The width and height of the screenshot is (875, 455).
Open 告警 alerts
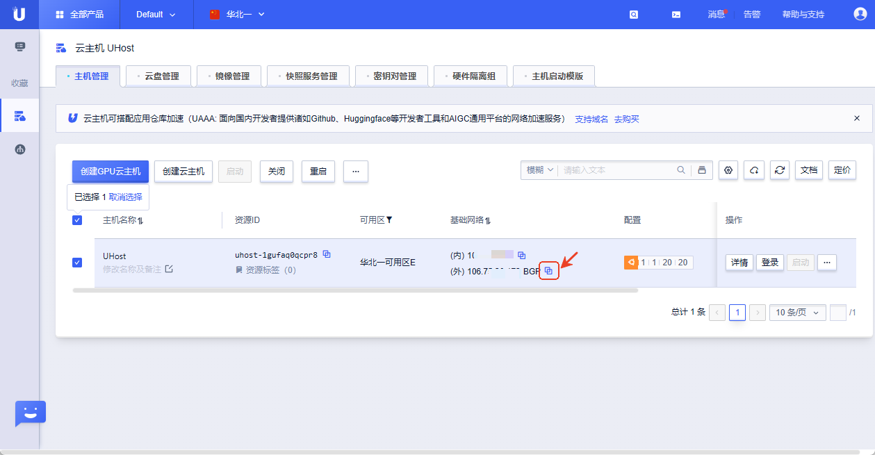tap(752, 15)
